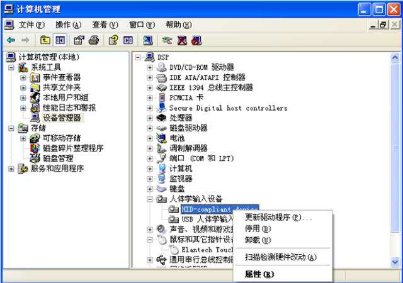Click the 键盘 keyboard icon
403x283 pixels.
pyautogui.click(x=162, y=189)
